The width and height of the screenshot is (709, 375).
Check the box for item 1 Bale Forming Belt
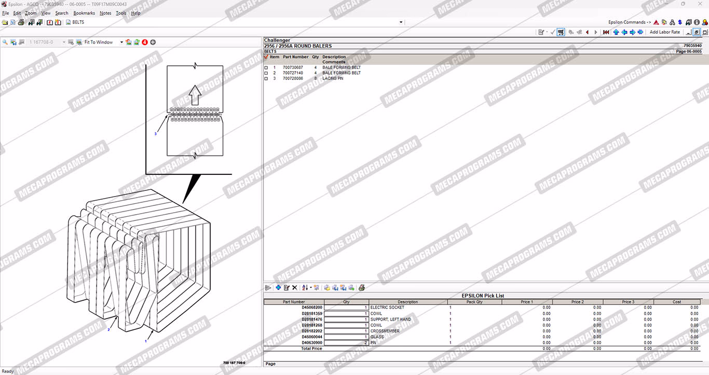click(266, 67)
